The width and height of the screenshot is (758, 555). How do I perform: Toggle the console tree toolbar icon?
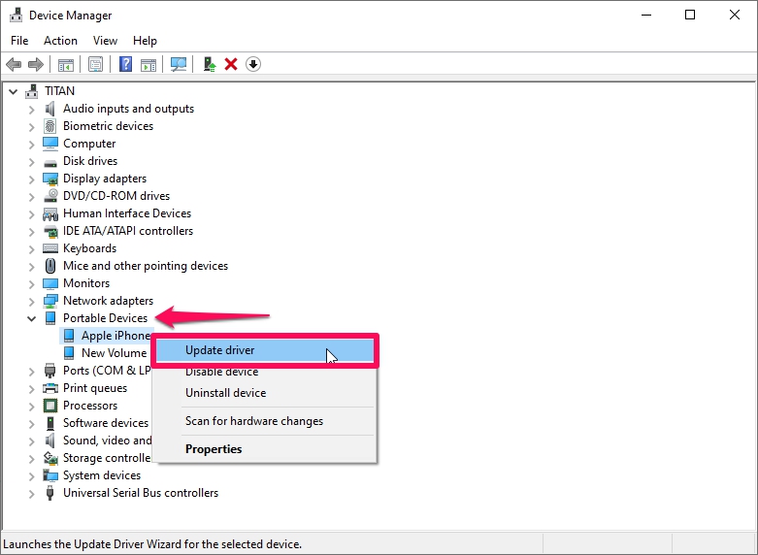coord(66,64)
